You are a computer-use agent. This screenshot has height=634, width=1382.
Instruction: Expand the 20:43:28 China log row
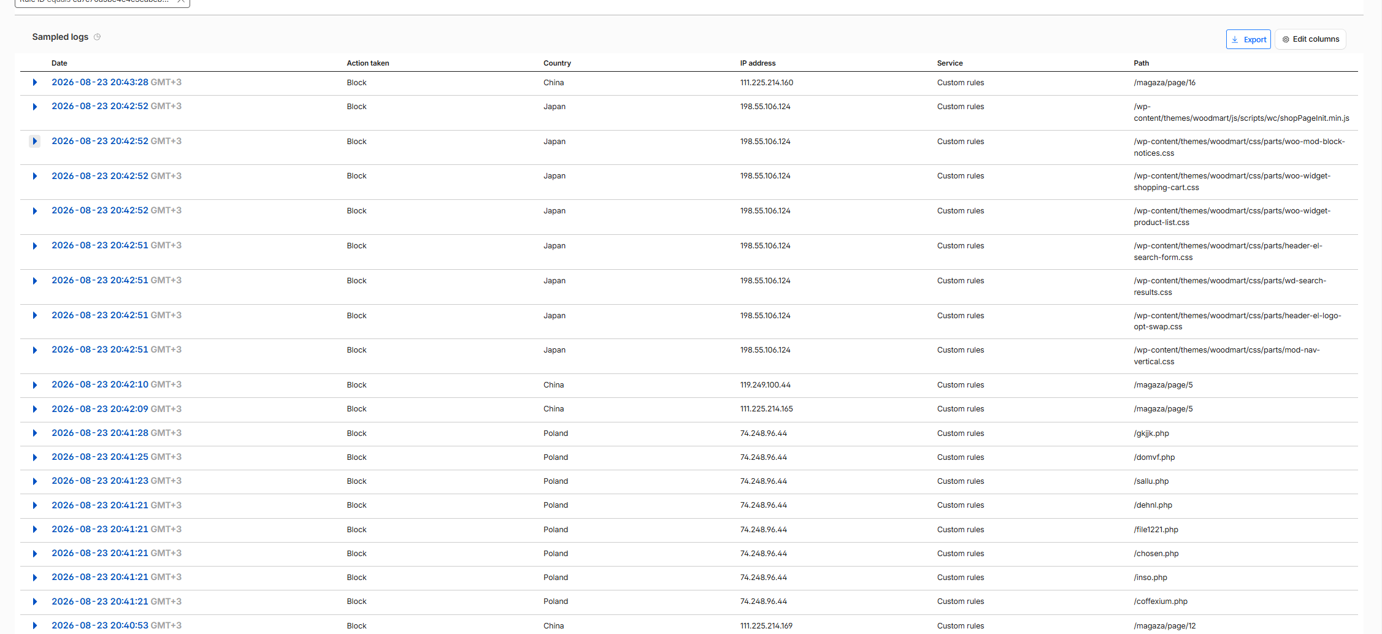tap(35, 82)
